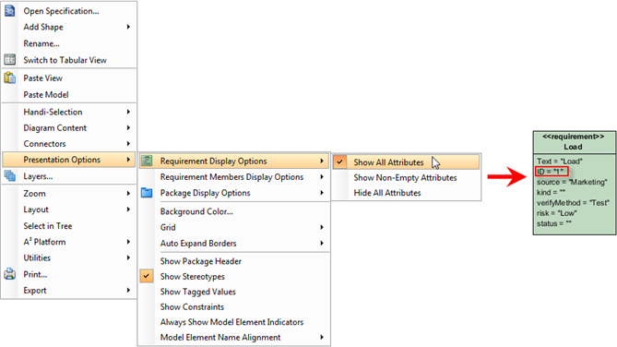Click the Package Display Options folder icon

click(x=147, y=193)
